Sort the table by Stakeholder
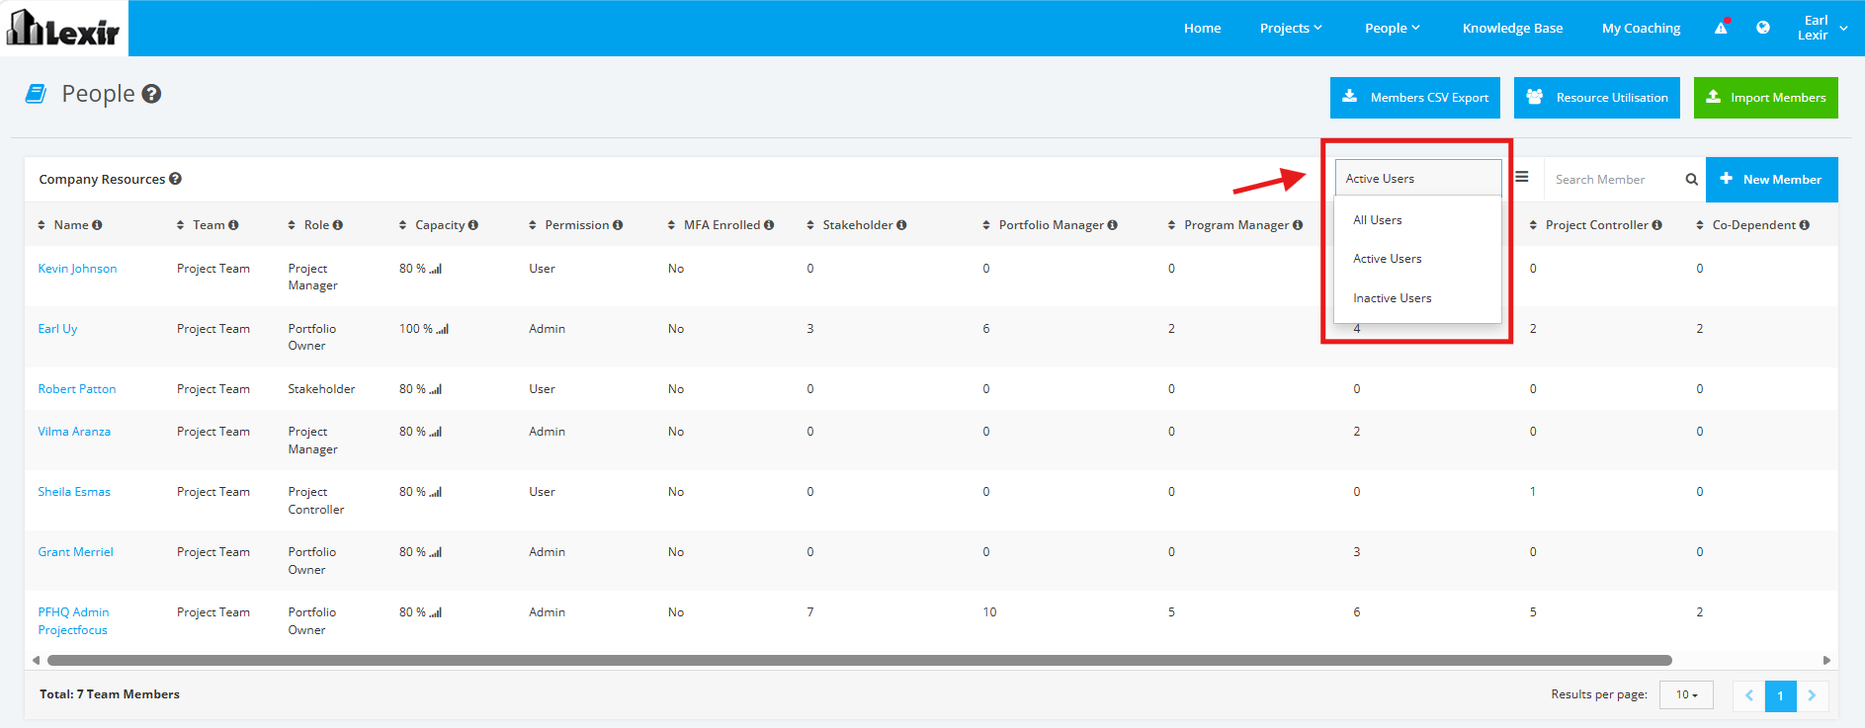 pos(810,225)
